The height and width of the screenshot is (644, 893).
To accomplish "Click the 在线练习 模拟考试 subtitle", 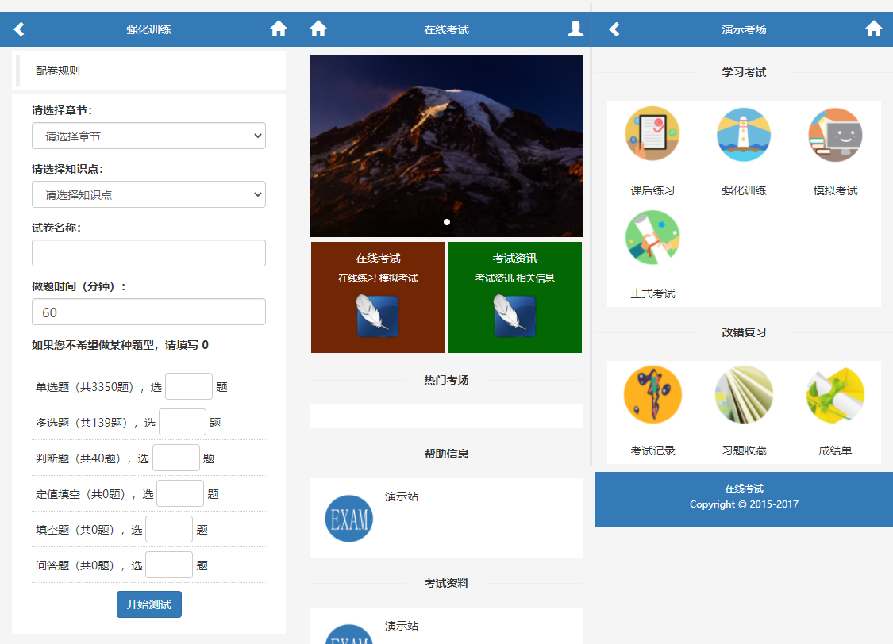I will pyautogui.click(x=378, y=278).
